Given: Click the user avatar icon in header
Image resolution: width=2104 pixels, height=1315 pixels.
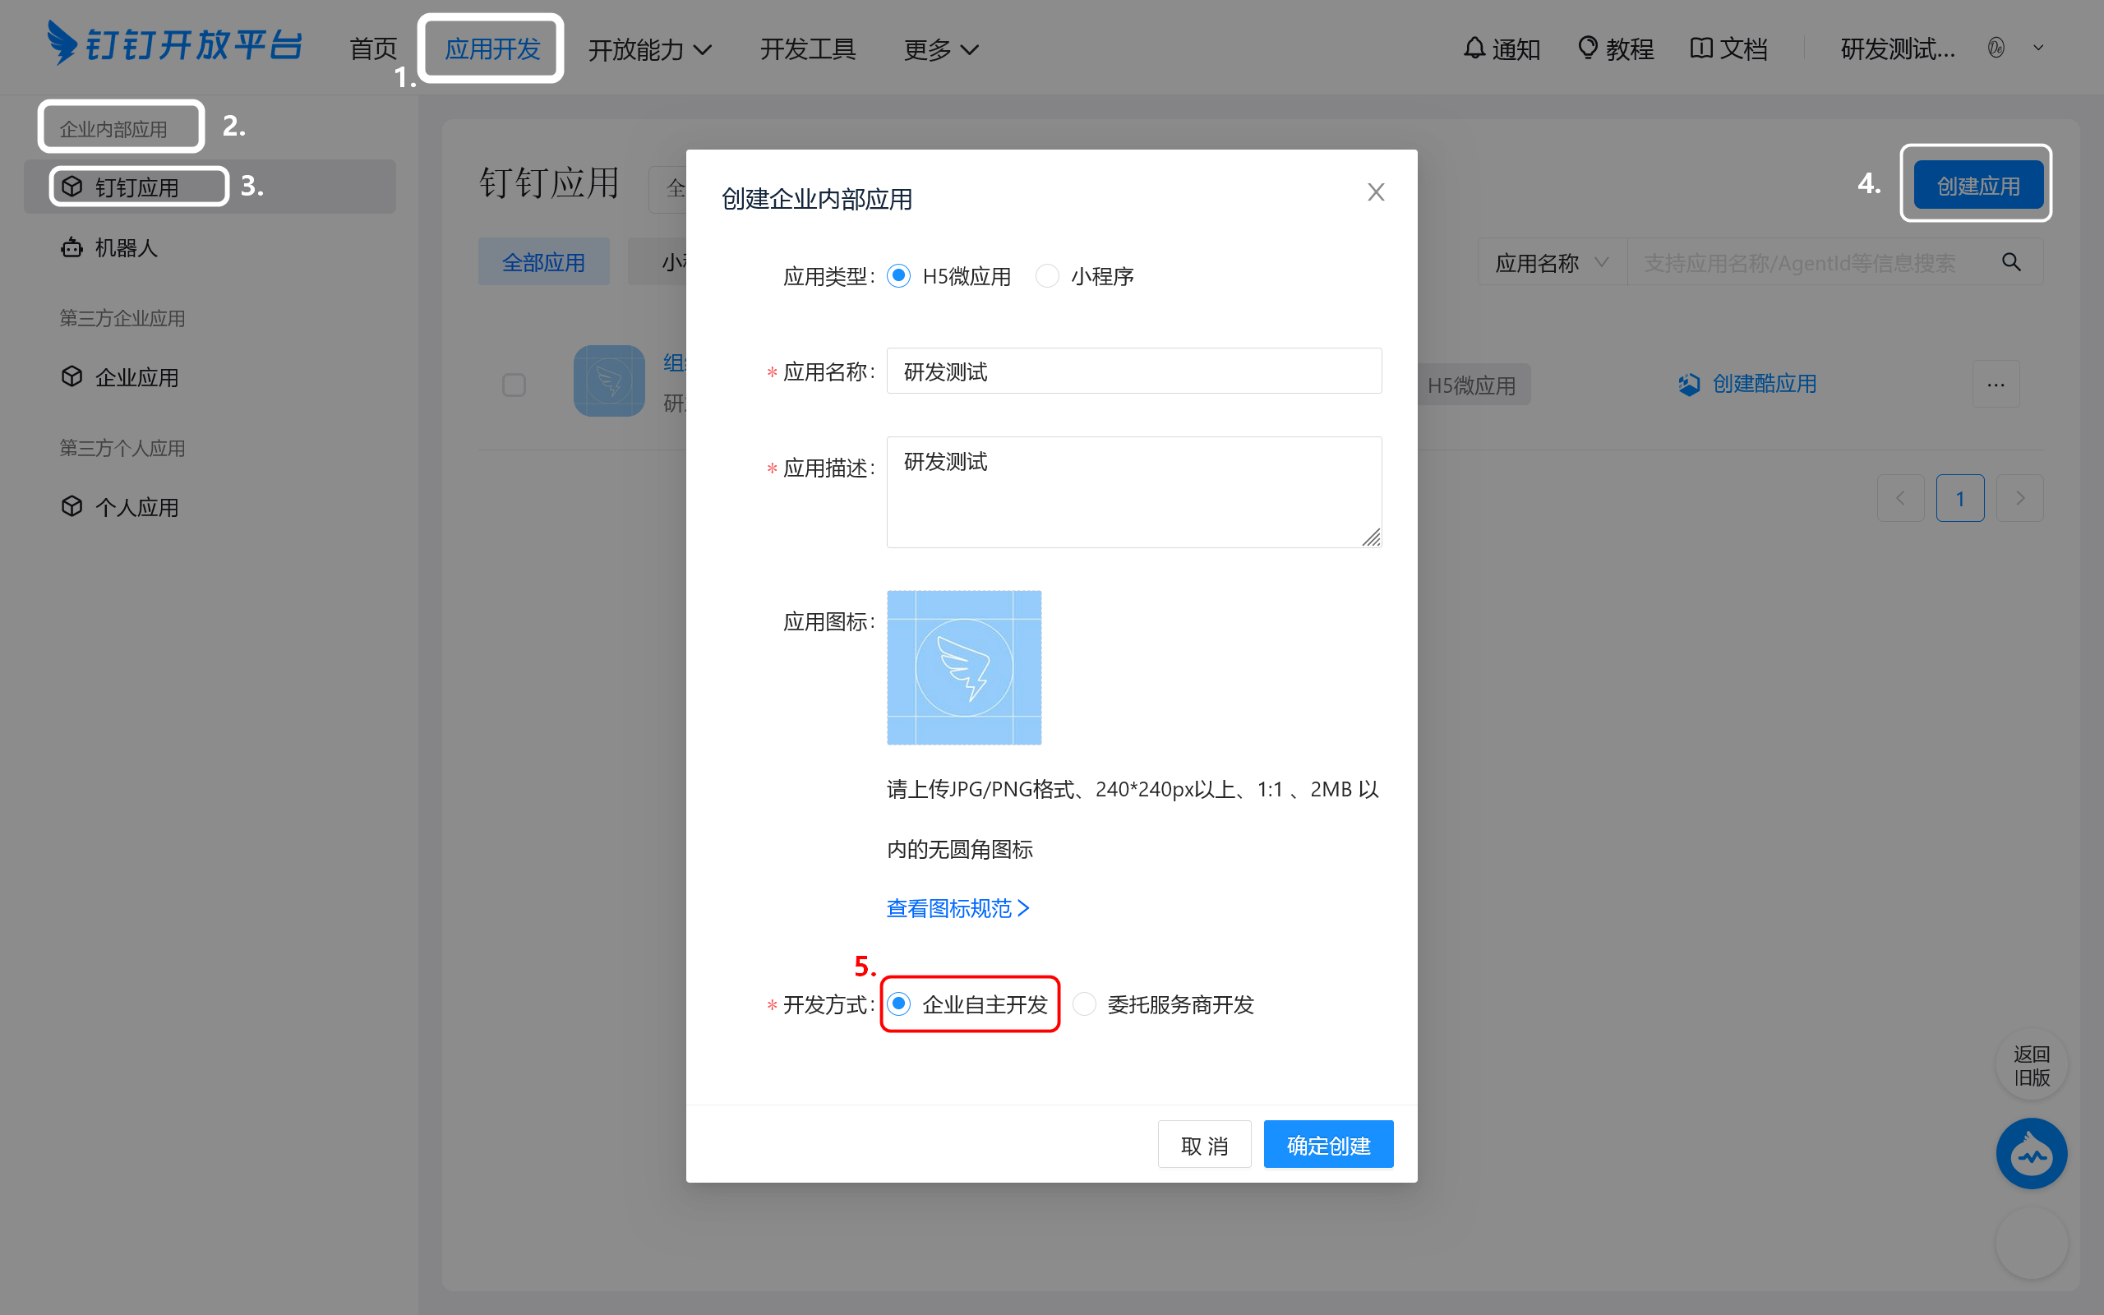Looking at the screenshot, I should [1996, 48].
